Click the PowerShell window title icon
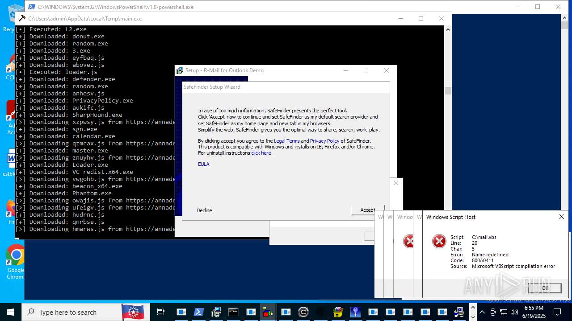Screen dimensions: 572x321 click(31, 7)
